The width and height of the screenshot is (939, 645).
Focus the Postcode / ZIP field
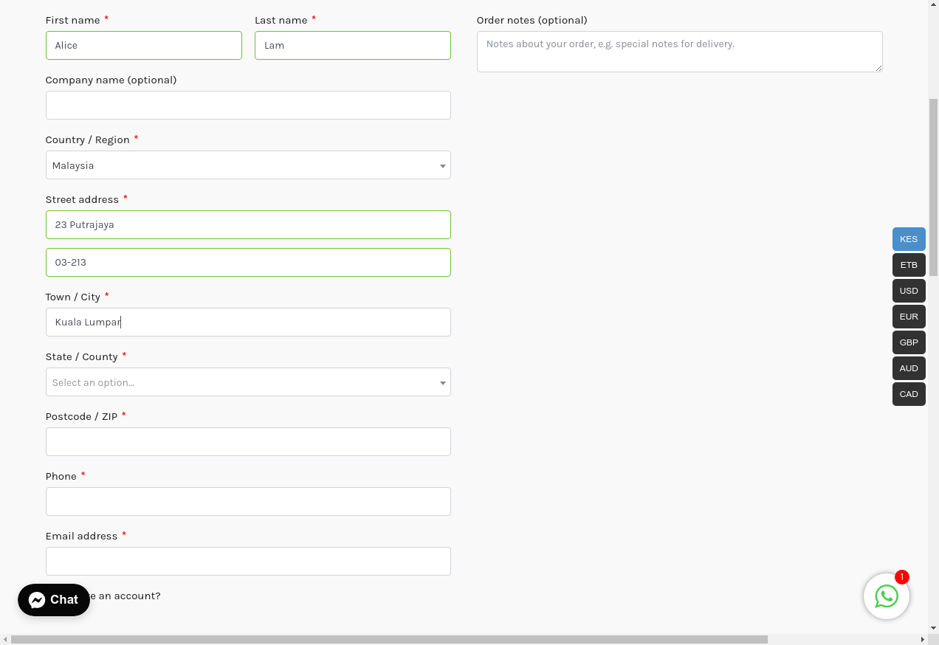click(x=247, y=442)
